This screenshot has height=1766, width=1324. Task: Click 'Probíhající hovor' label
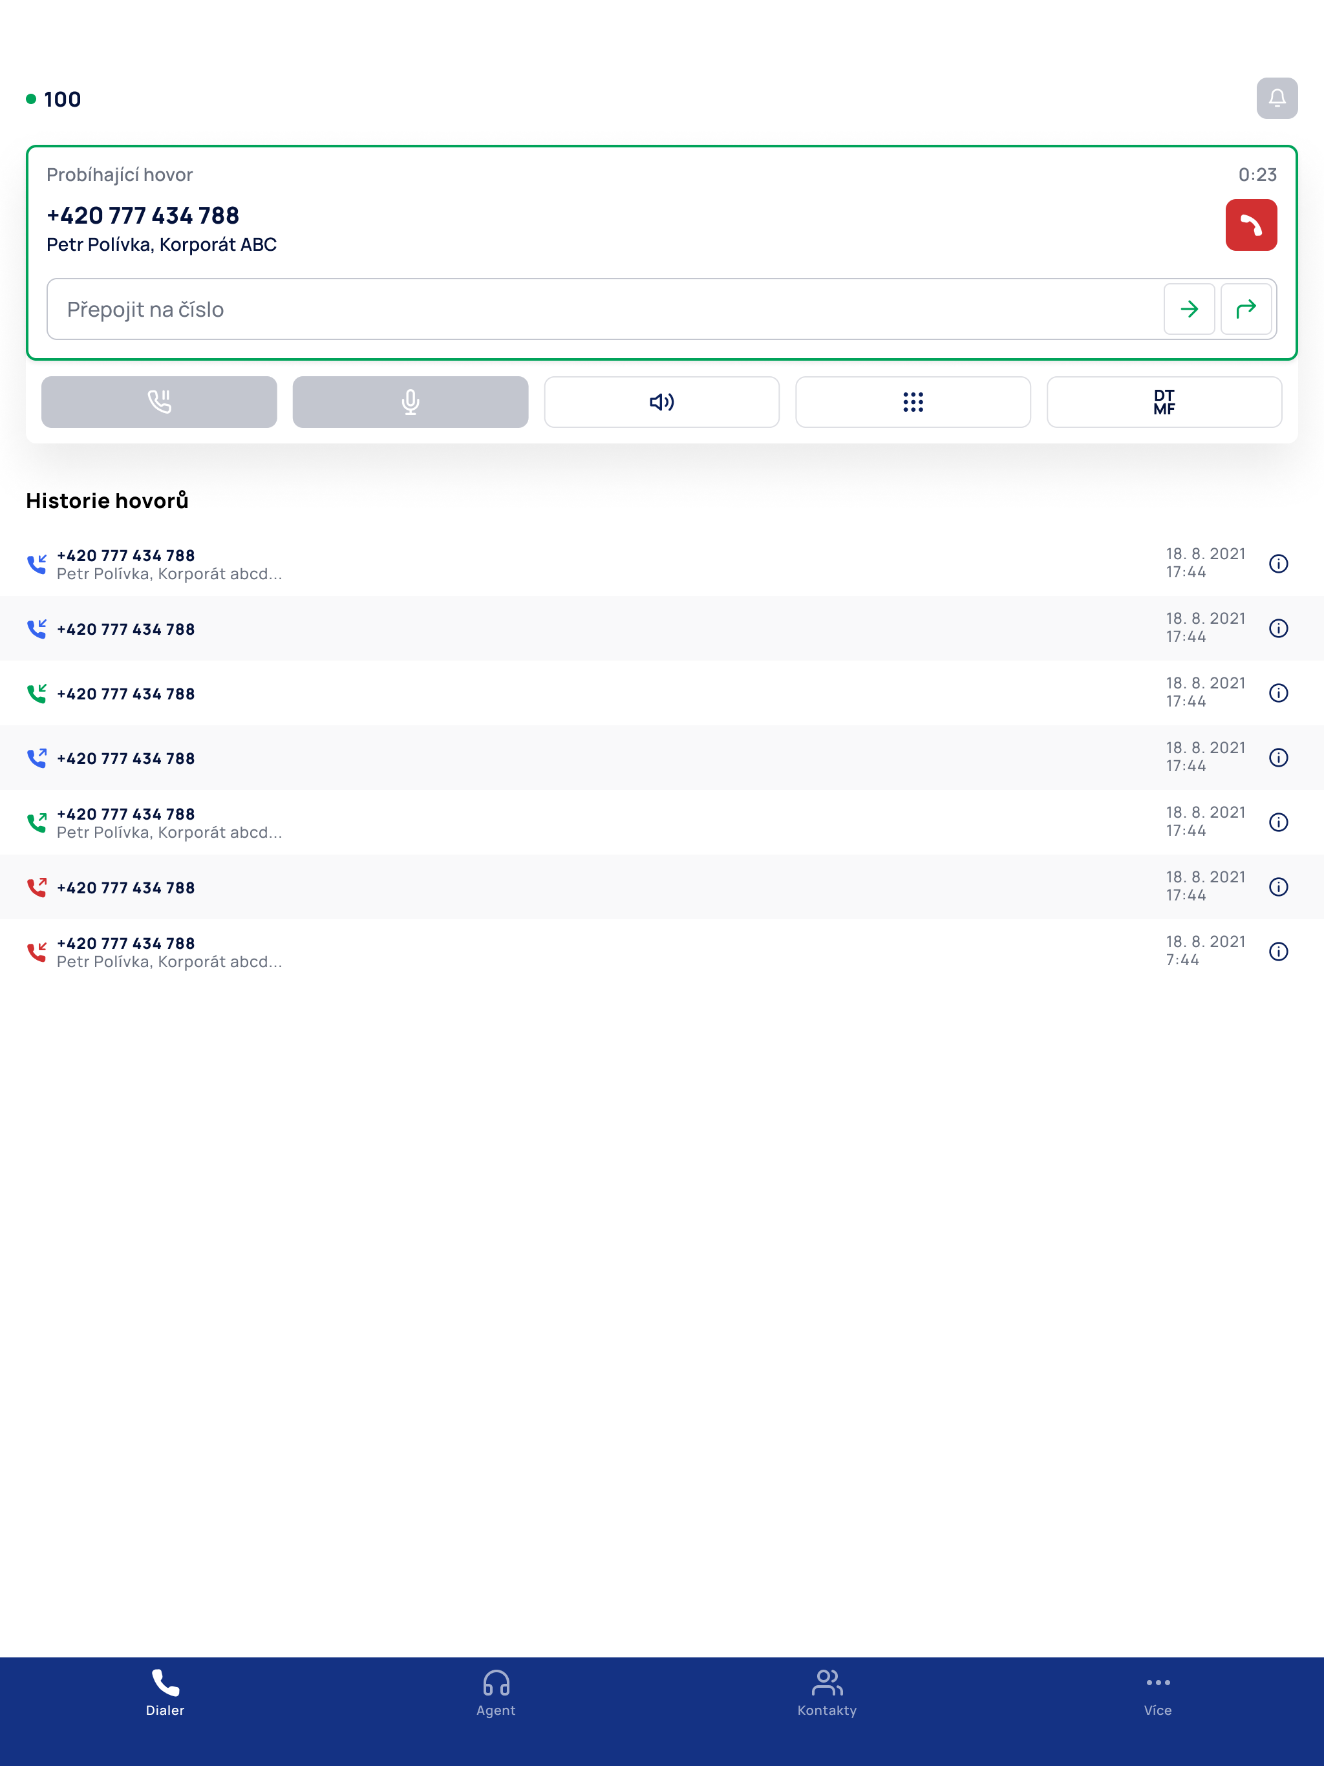pos(120,175)
